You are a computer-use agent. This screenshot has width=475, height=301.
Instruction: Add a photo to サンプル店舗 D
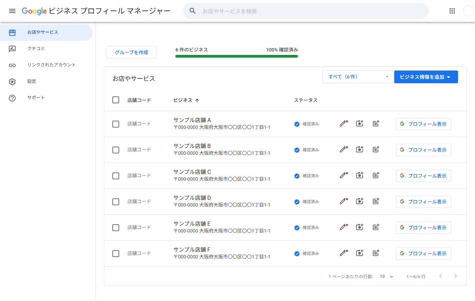point(360,201)
